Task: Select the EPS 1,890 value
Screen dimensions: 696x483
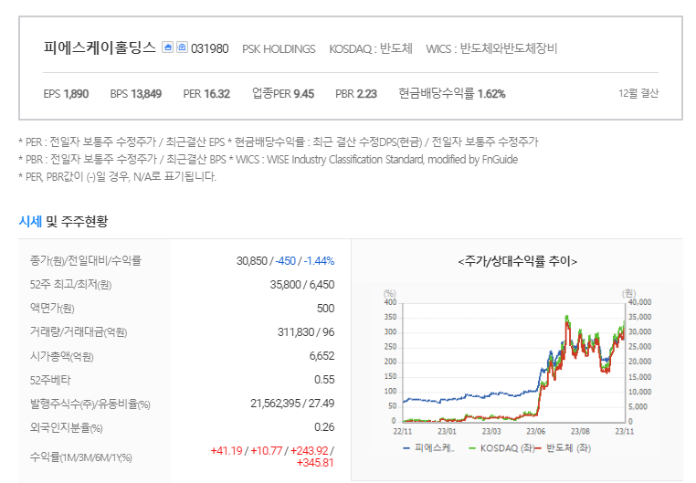Action: click(66, 93)
